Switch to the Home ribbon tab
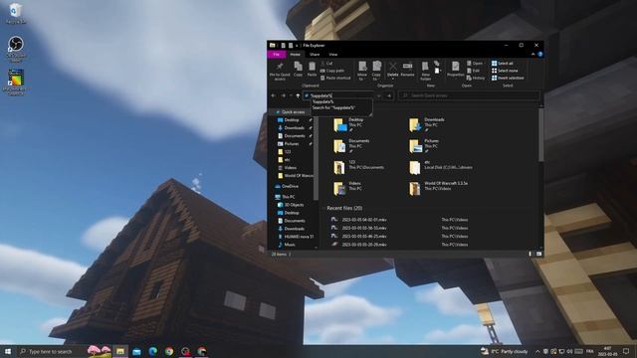Screen dimensions: 637x358 pyautogui.click(x=296, y=55)
